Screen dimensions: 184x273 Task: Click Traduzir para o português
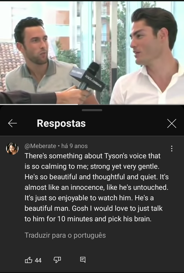[x=65, y=235]
